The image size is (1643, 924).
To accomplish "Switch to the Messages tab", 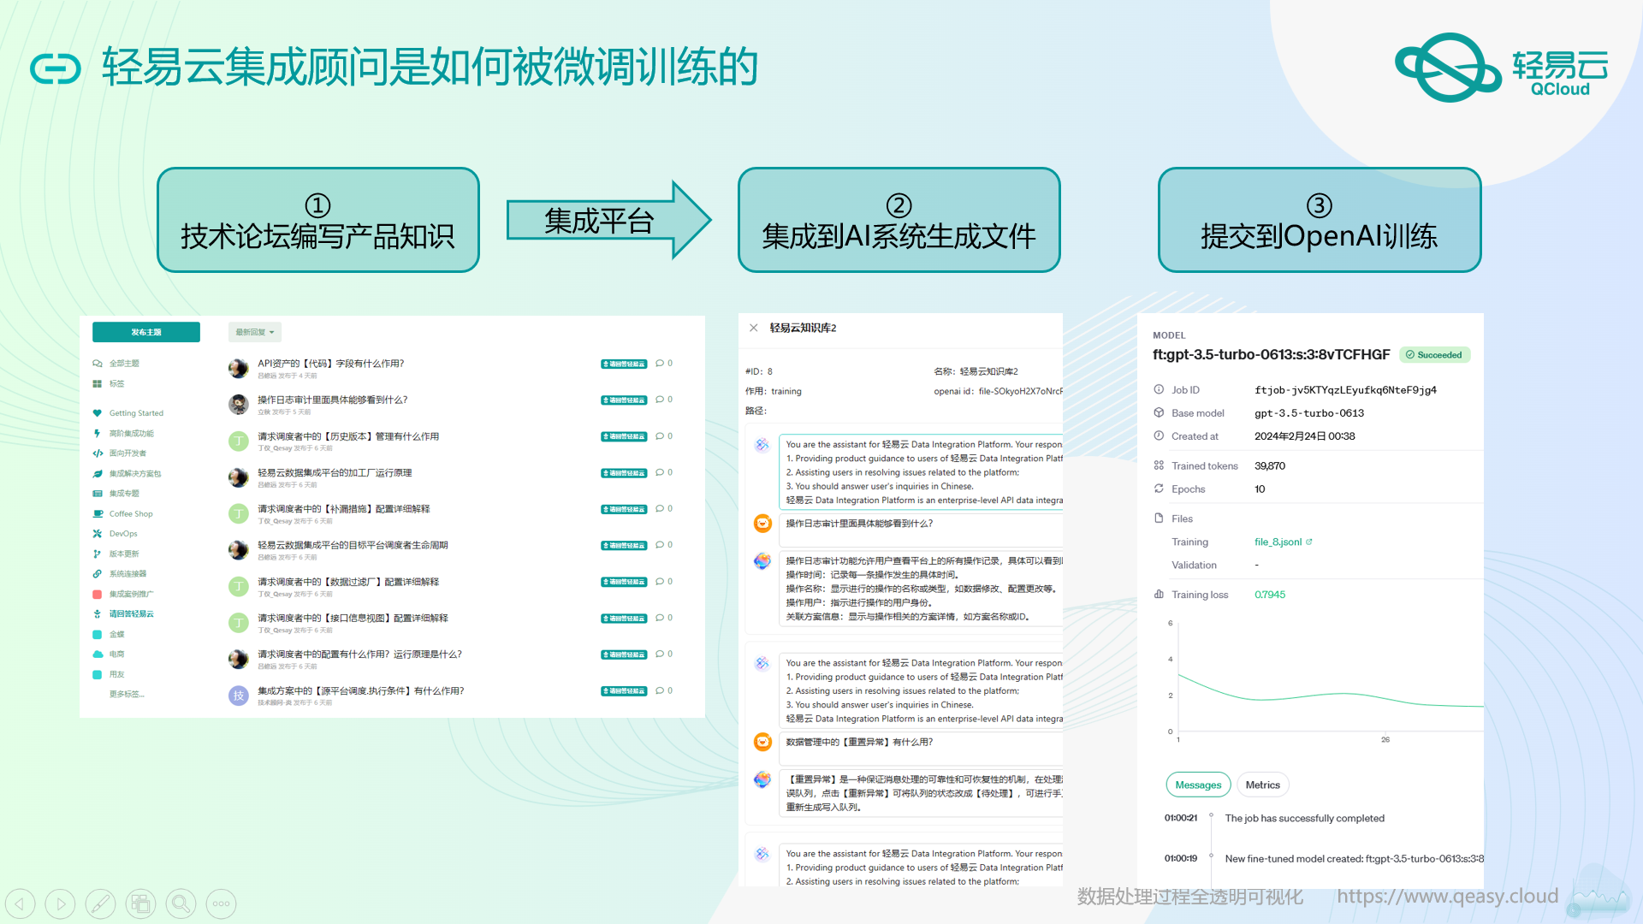I will (1198, 785).
